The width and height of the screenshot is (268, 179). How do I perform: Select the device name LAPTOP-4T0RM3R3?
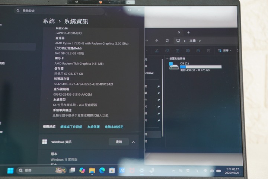click(68, 33)
